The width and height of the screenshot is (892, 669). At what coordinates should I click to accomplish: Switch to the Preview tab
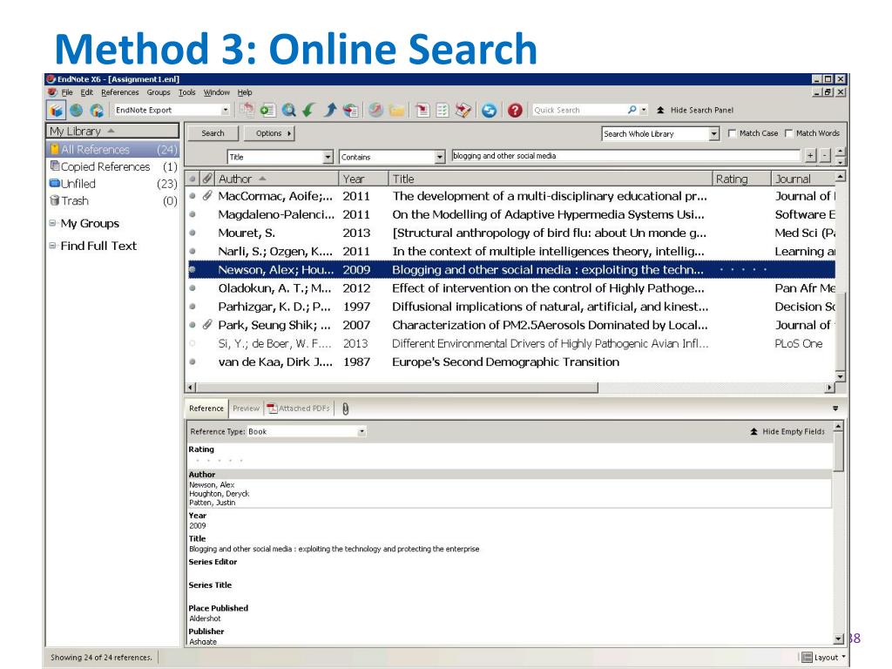[x=246, y=409]
